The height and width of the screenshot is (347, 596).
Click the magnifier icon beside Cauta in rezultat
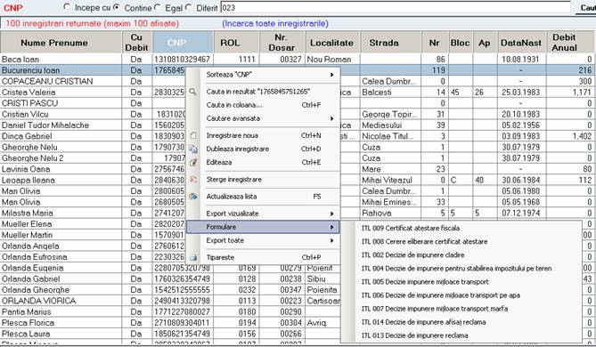[192, 92]
